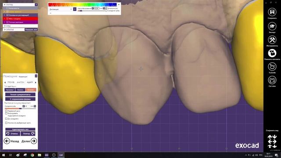The width and height of the screenshot is (281, 158).
Task: Click the Save icon in the right sidebar
Action: pyautogui.click(x=272, y=12)
